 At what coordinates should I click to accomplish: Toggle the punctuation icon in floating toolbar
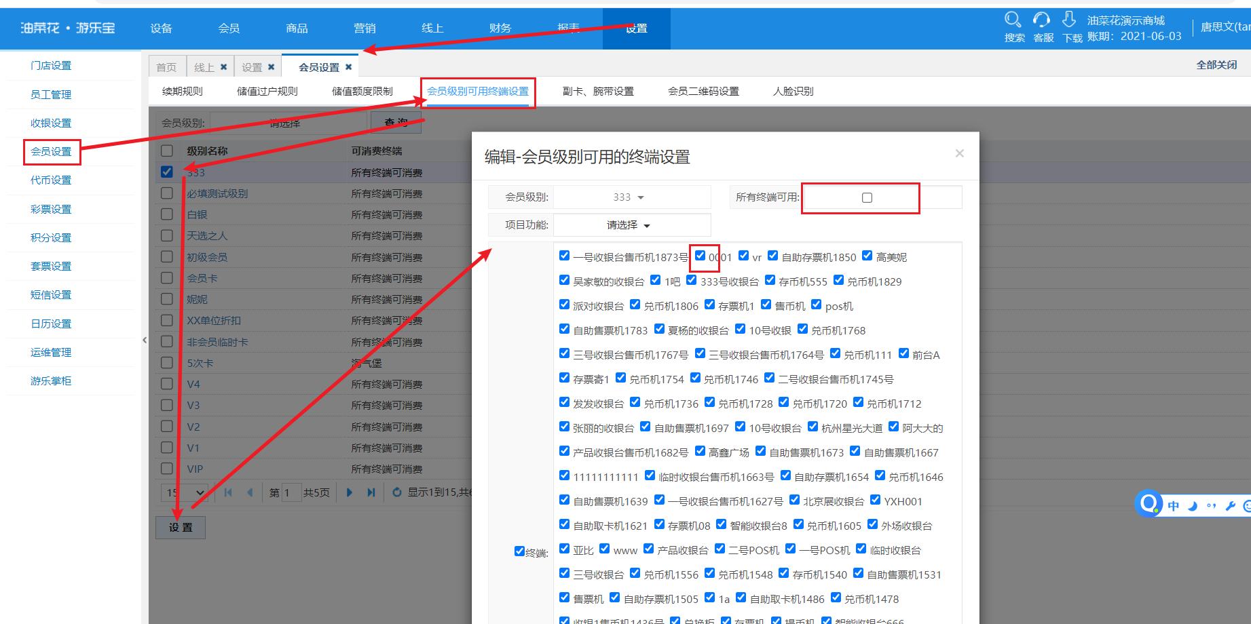tap(1212, 506)
